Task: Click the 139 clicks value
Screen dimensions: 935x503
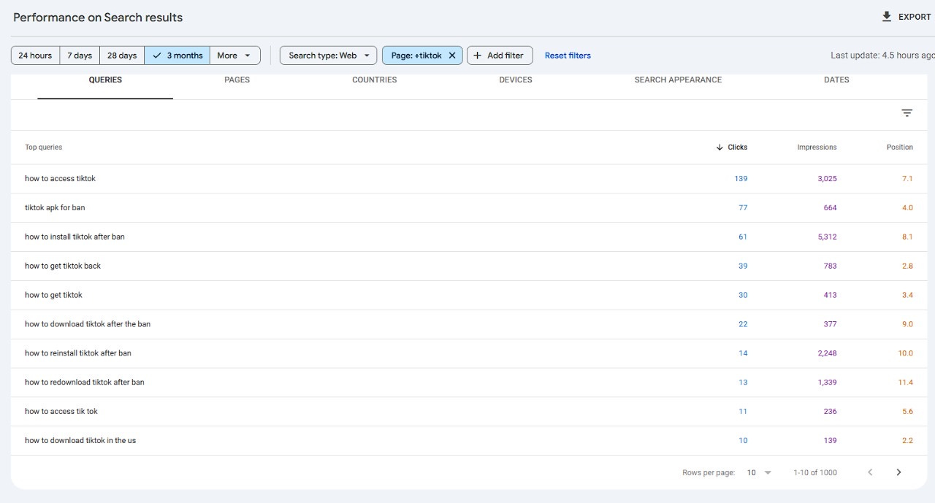Action: [741, 179]
